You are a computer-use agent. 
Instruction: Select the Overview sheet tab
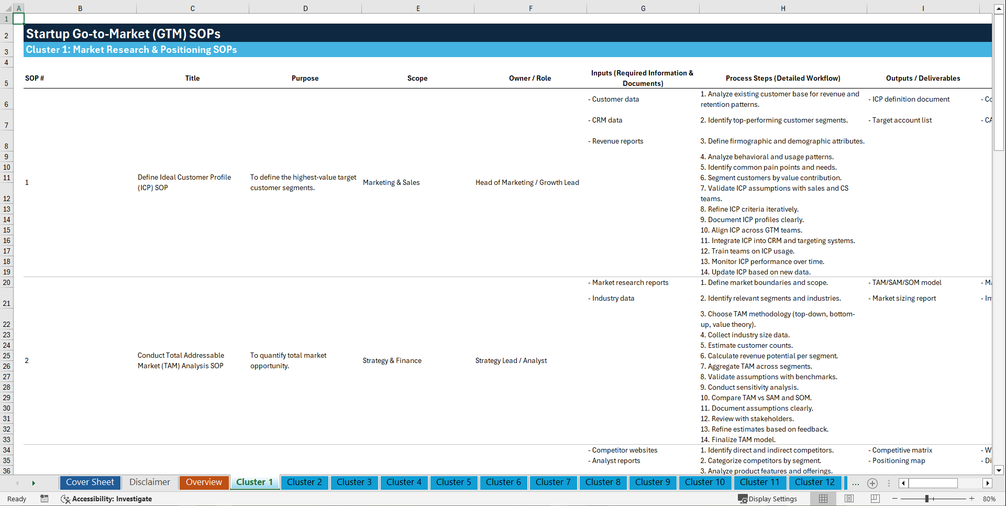[x=204, y=482]
